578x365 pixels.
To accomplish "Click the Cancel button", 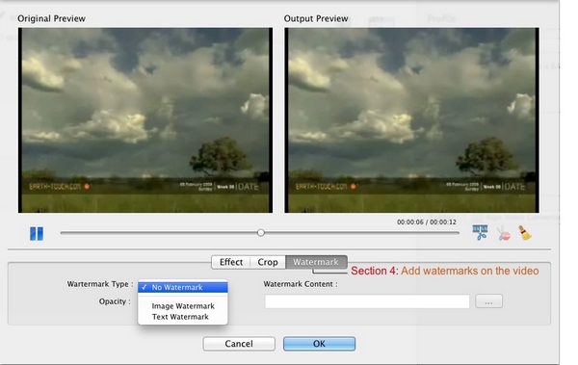I will tap(239, 344).
